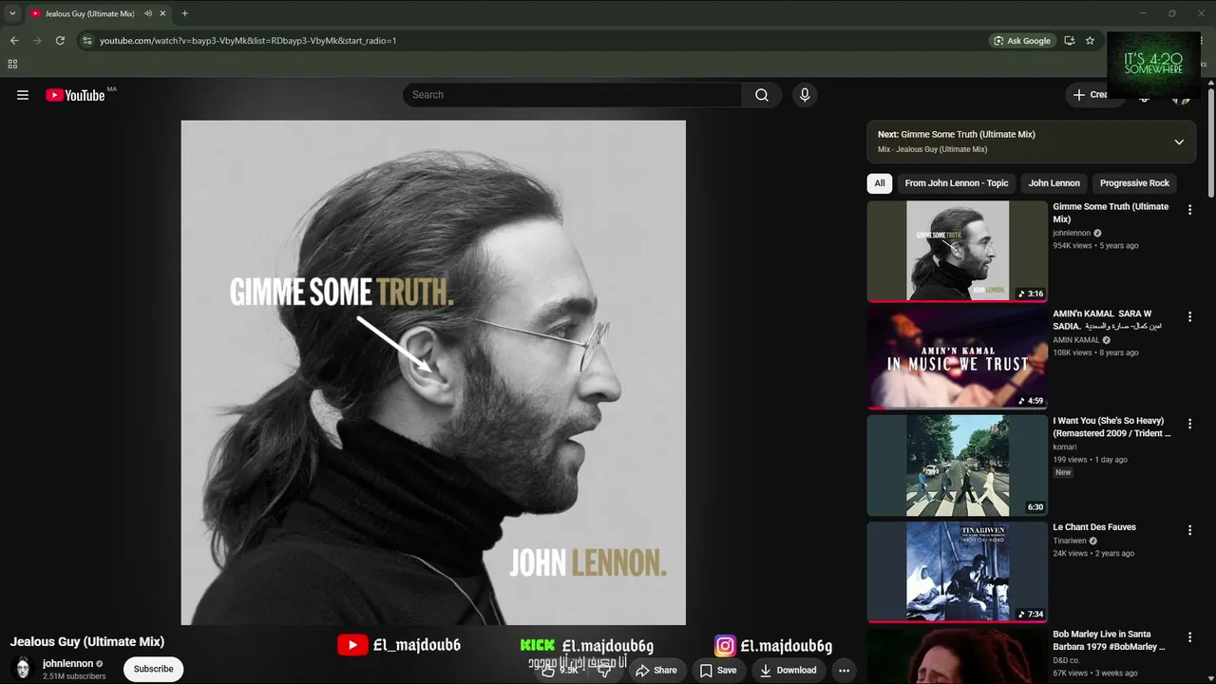Viewport: 1216px width, 684px height.
Task: Open options for AMIN'n KAMAL video
Action: 1189,316
